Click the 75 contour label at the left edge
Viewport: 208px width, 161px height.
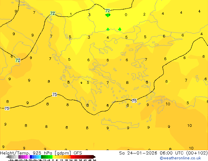(7, 108)
